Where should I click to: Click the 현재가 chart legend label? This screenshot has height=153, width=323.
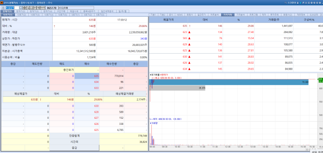164,74
